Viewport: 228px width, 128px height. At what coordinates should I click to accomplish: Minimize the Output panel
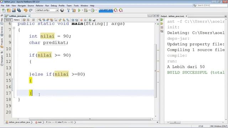click(x=226, y=16)
